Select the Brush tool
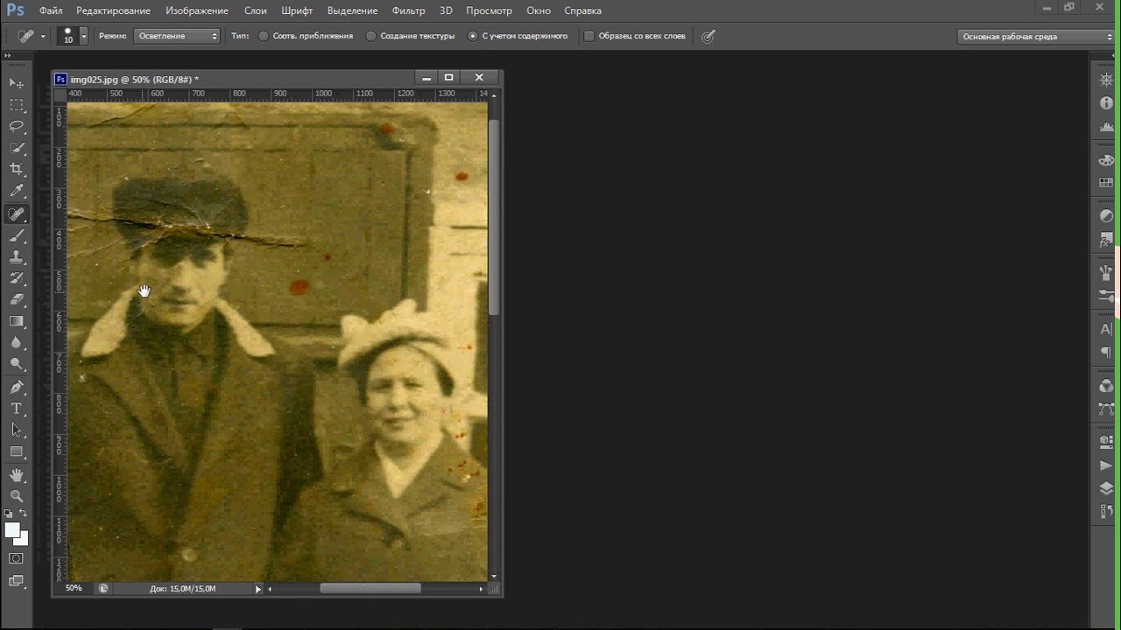This screenshot has width=1121, height=630. [17, 236]
